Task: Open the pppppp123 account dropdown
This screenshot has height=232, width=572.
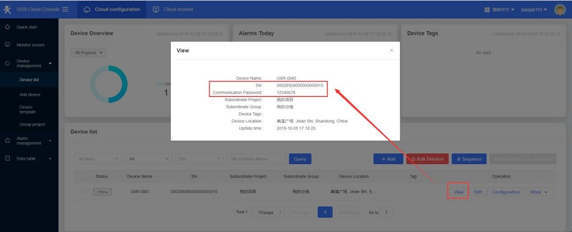Action: coord(534,10)
